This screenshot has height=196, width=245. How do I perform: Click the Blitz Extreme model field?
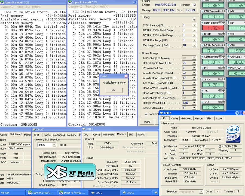[20, 148]
